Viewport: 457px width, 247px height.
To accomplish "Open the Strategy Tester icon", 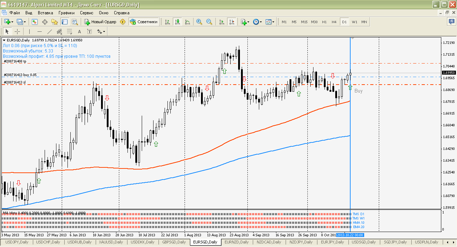I will 75,22.
